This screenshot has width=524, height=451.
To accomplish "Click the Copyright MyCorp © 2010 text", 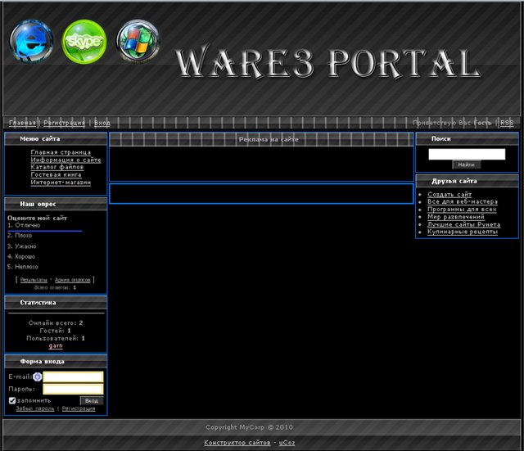I will tap(249, 427).
